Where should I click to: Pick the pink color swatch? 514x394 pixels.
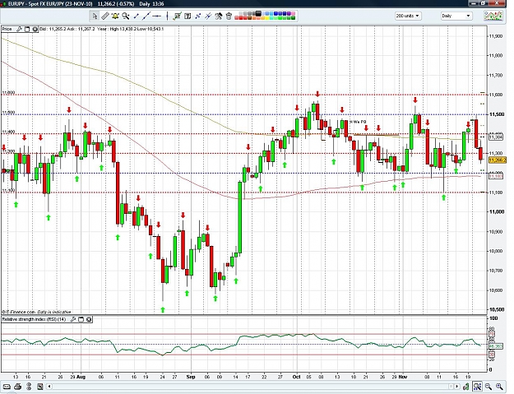click(x=293, y=13)
